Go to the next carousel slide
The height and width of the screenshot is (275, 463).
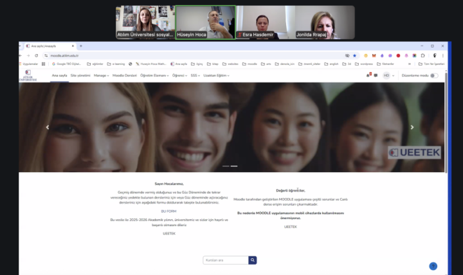coord(412,127)
